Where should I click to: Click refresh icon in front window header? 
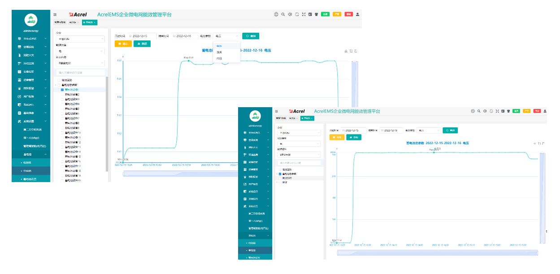click(x=491, y=111)
